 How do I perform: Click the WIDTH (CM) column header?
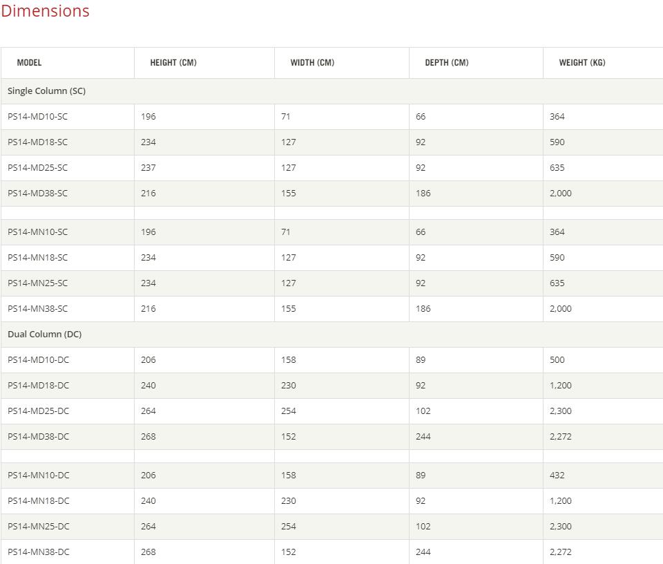pyautogui.click(x=312, y=63)
